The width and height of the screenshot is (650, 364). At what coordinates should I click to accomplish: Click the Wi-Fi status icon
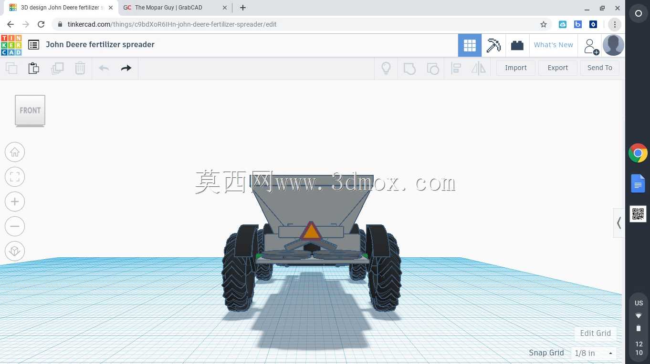(x=639, y=316)
